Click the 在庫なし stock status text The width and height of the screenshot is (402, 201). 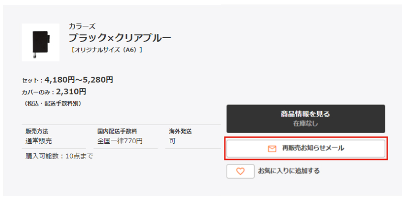coord(305,124)
